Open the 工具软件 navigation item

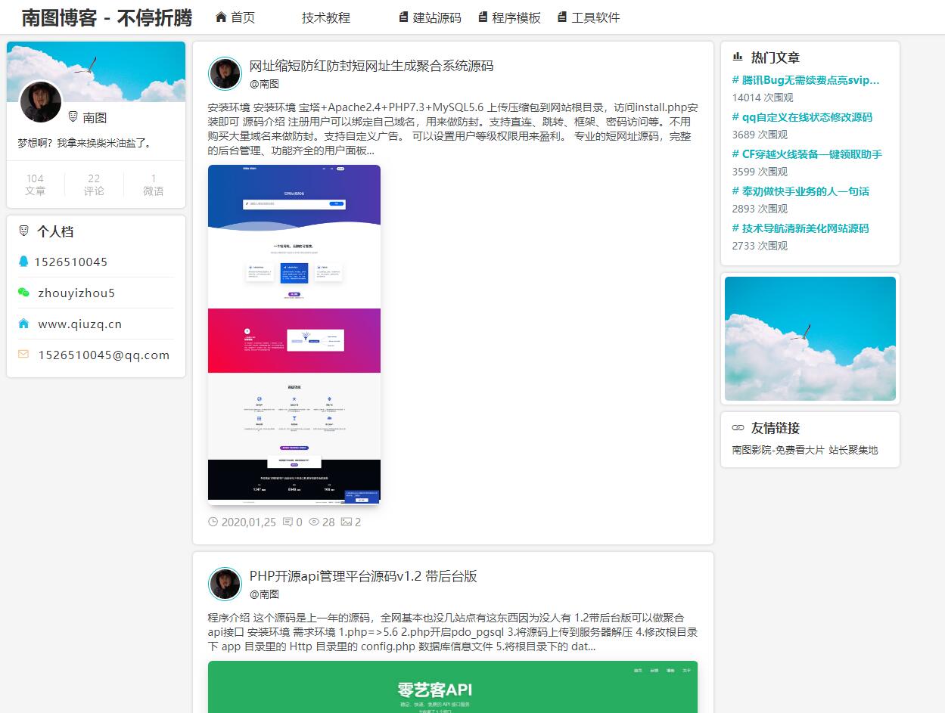click(x=589, y=17)
